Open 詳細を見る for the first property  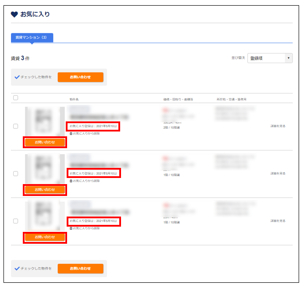278,126
